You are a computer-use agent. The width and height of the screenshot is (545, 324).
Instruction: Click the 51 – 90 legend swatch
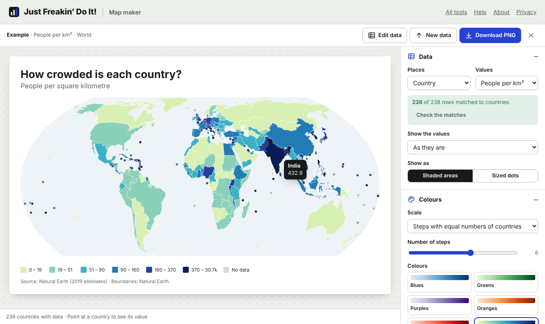(84, 270)
